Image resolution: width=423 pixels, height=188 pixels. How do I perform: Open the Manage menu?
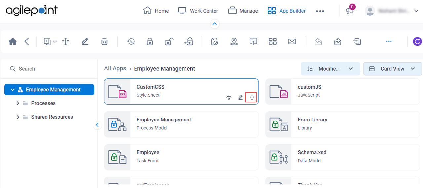(x=243, y=11)
